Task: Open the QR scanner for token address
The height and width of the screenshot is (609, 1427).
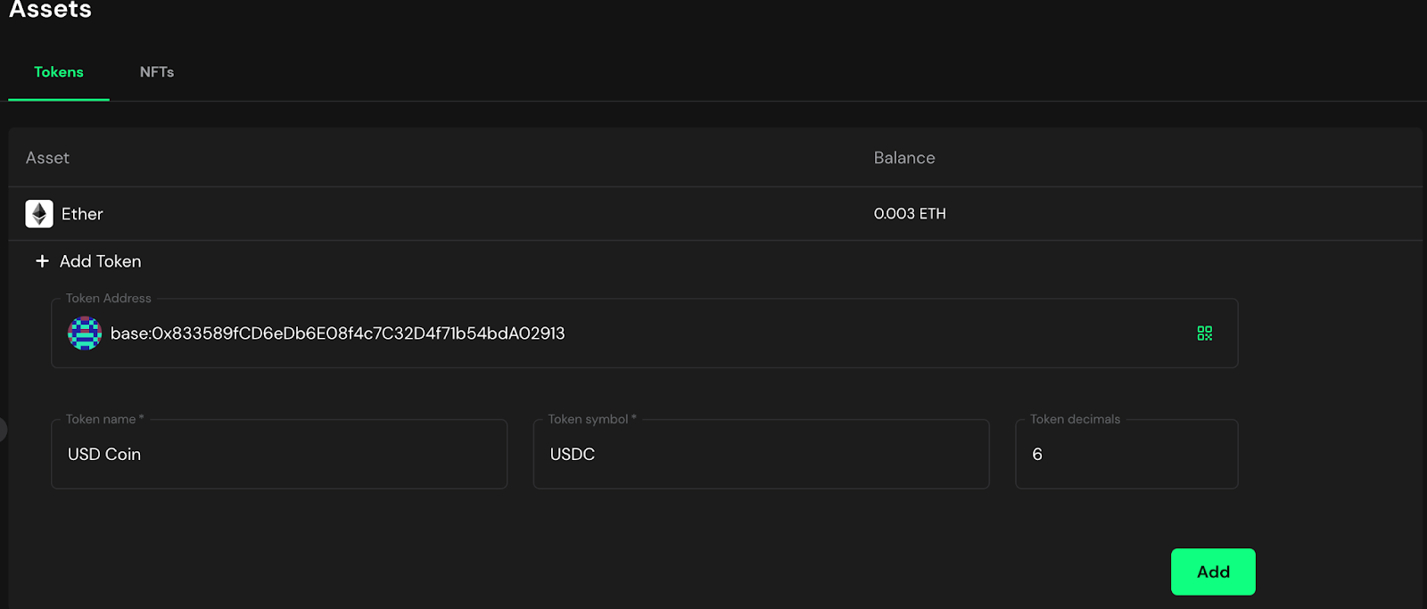Action: point(1203,333)
